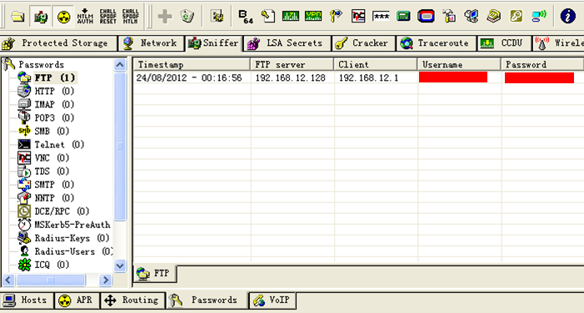Click the tree horizontal scroll right arrow
Screen dimensions: 584x313
click(106, 280)
